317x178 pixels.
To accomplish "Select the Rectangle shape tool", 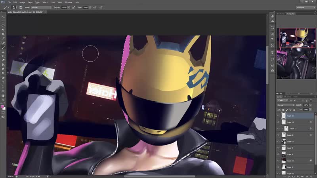I will (x=3, y=91).
